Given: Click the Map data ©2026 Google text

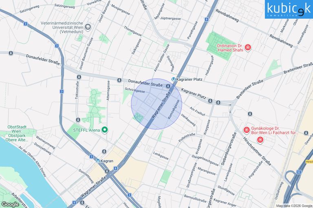Looking at the screenshot, I should coord(294,206).
